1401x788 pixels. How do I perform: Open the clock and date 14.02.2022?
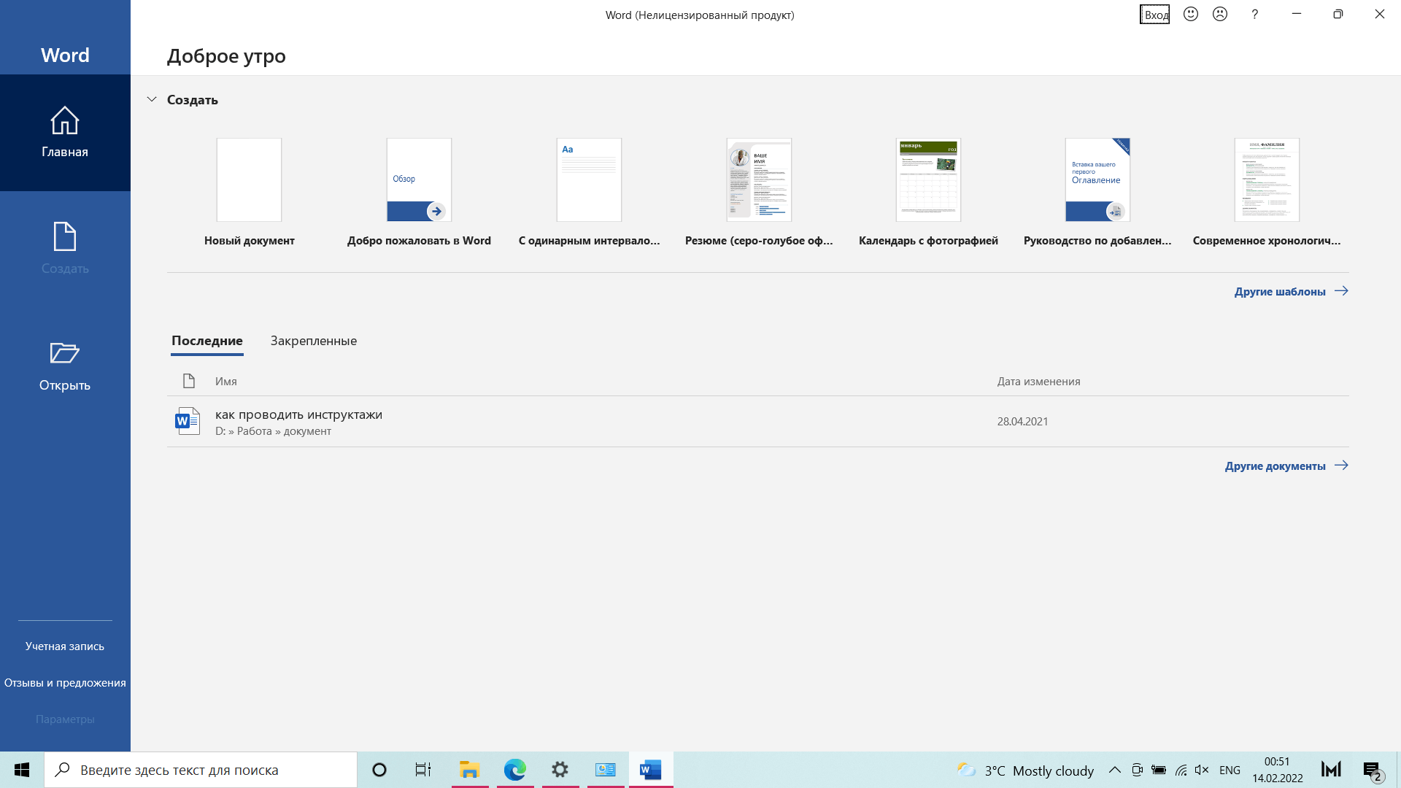point(1278,770)
